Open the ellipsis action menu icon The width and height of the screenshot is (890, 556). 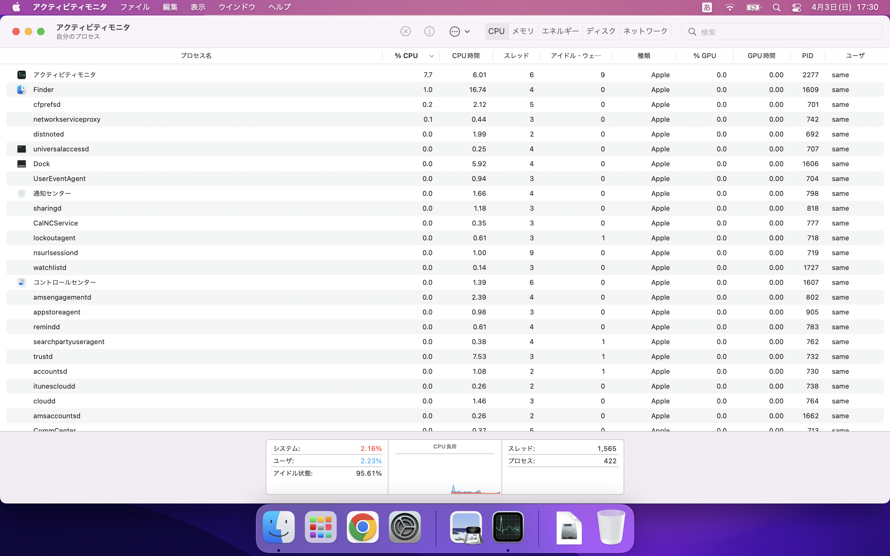point(455,31)
